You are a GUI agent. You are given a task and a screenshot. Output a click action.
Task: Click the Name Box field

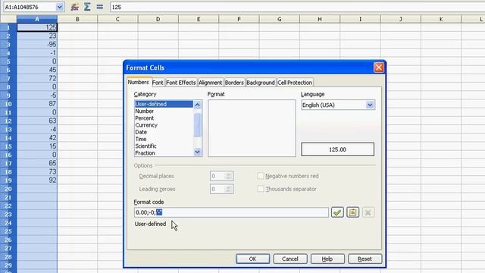[30, 7]
